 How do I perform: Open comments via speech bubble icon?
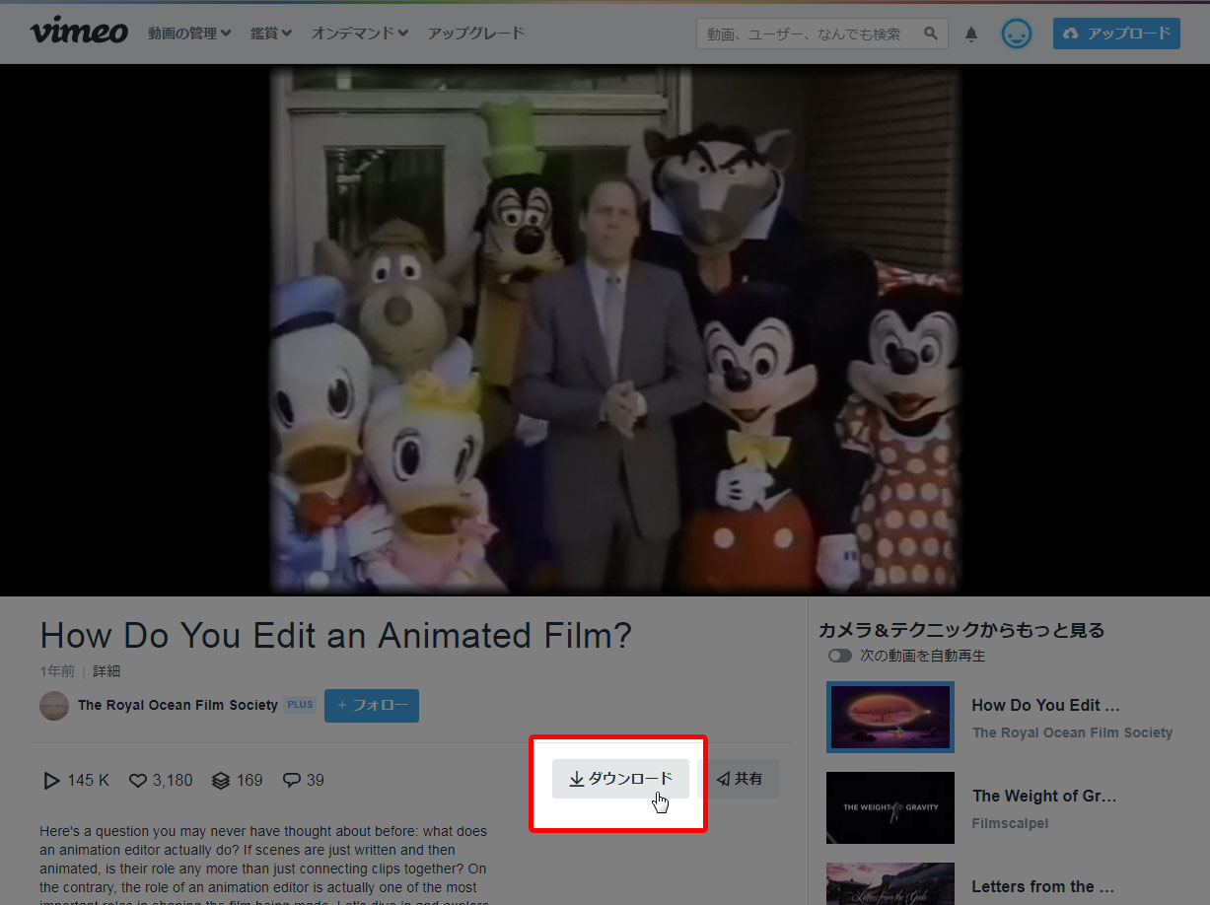point(292,781)
